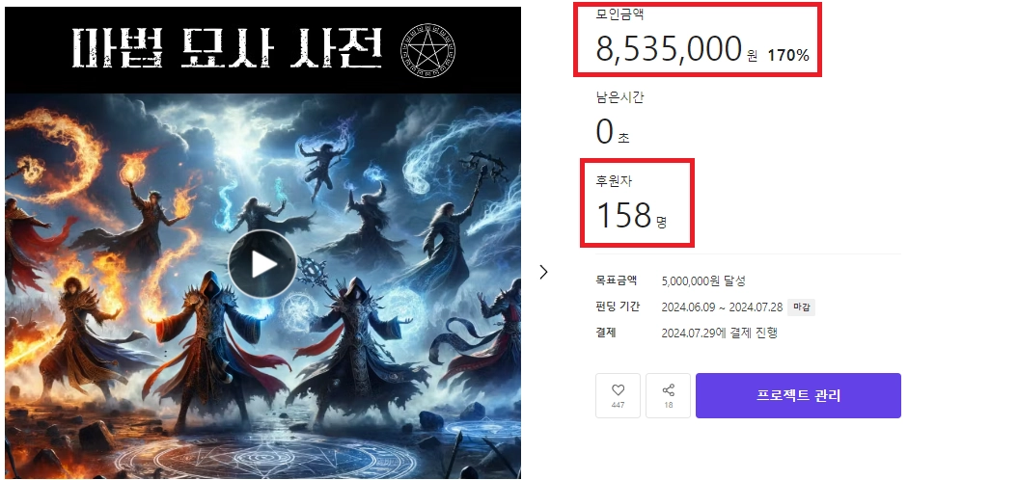Click the 158 backers count

(x=623, y=215)
